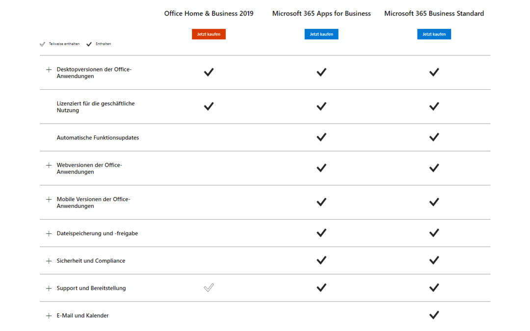The width and height of the screenshot is (530, 331).
Task: Click the E-Mail und Kalender label text
Action: click(x=83, y=315)
